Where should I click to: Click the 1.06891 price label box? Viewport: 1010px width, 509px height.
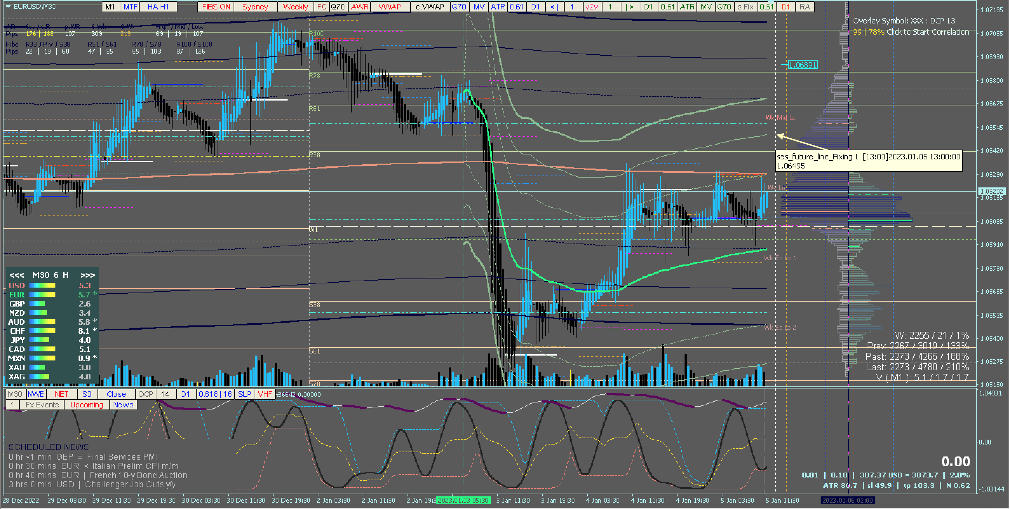pyautogui.click(x=803, y=64)
